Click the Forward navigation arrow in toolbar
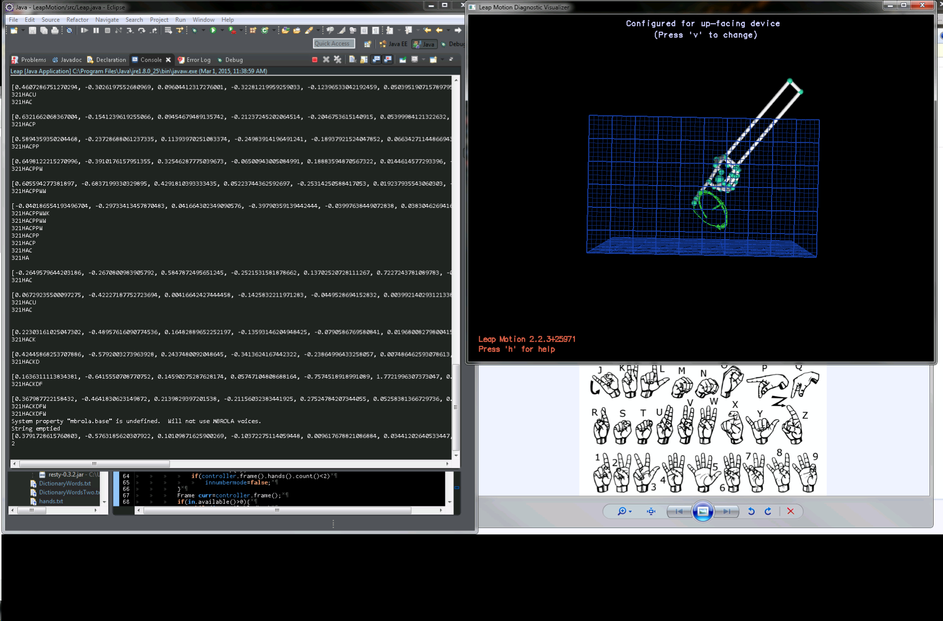Image resolution: width=943 pixels, height=621 pixels. click(x=458, y=31)
